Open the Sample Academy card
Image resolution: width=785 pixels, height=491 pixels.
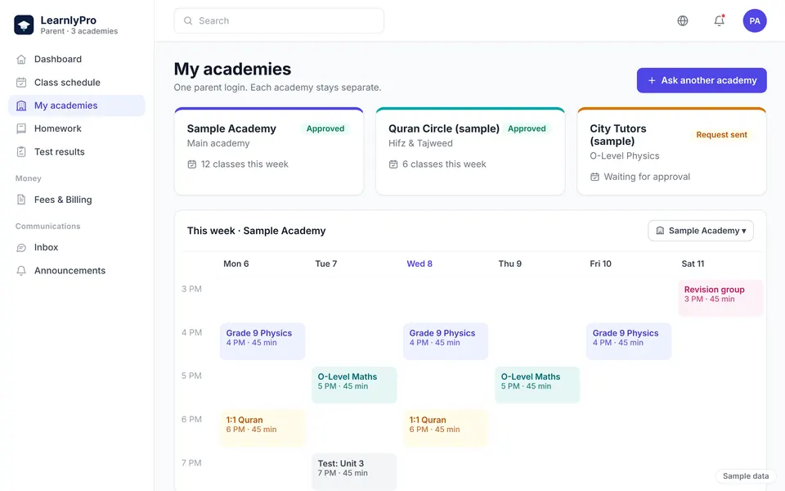[269, 151]
